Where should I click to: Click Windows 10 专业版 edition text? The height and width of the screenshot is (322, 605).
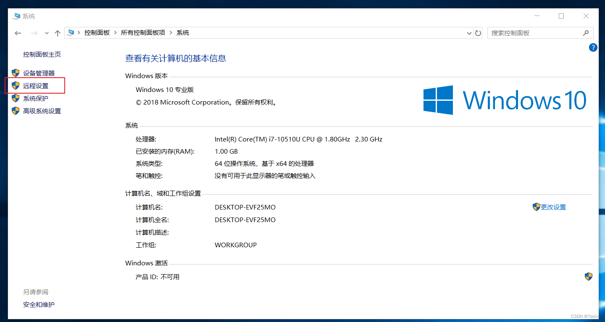coord(165,89)
